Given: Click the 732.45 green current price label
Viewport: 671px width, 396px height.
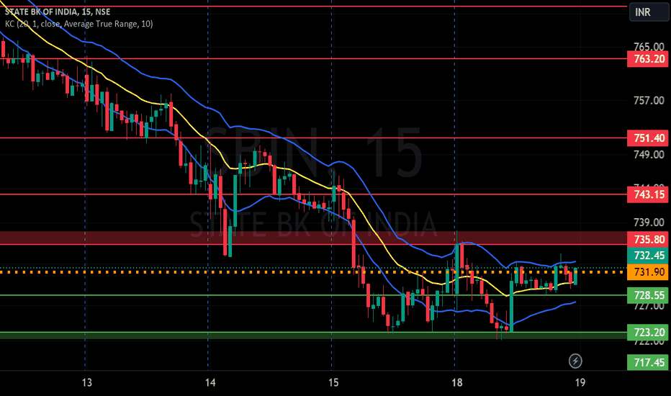Looking at the screenshot, I should click(648, 256).
